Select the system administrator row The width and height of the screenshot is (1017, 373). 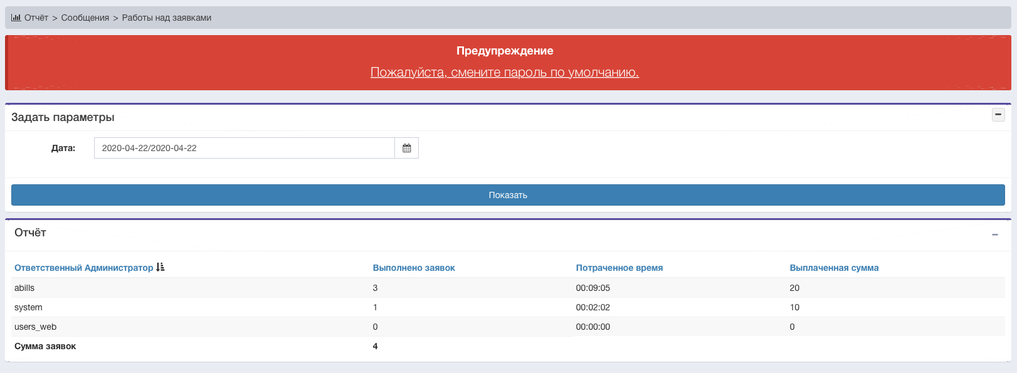point(28,307)
